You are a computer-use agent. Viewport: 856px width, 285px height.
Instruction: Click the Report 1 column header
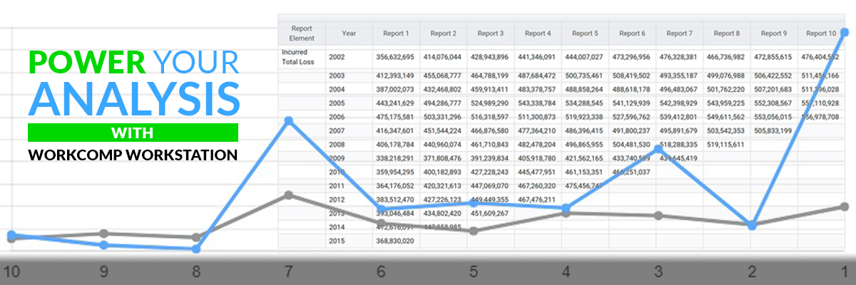(x=396, y=33)
